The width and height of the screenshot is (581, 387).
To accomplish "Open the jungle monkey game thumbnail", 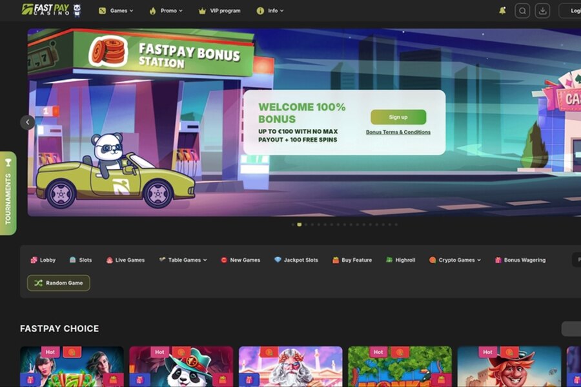I will point(400,366).
